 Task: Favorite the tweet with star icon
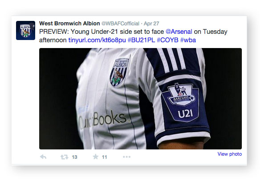tap(96, 157)
